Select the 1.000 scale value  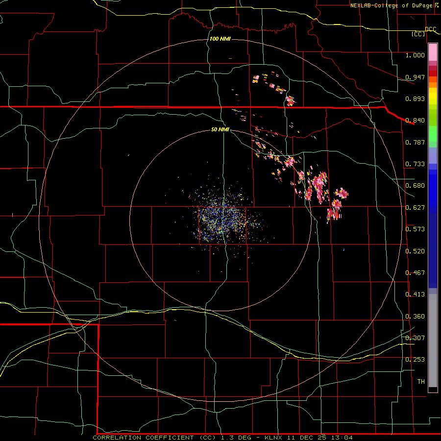pyautogui.click(x=415, y=55)
